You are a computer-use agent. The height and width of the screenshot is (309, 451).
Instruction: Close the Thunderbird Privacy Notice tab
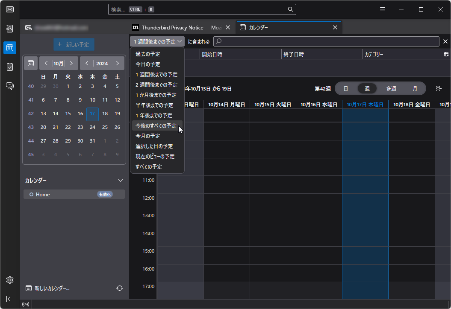click(x=228, y=28)
